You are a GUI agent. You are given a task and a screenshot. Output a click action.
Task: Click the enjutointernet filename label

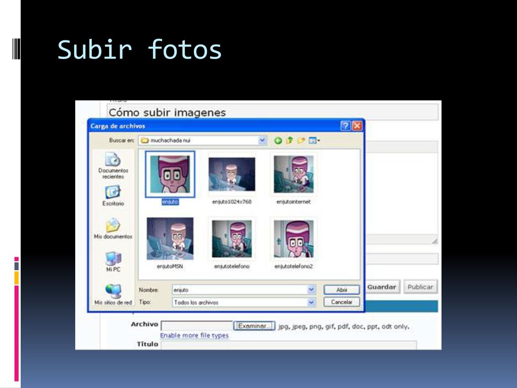pyautogui.click(x=293, y=202)
